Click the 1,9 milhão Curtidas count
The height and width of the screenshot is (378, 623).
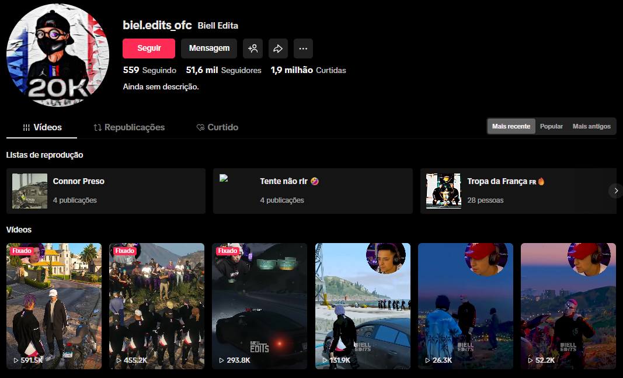pyautogui.click(x=308, y=70)
